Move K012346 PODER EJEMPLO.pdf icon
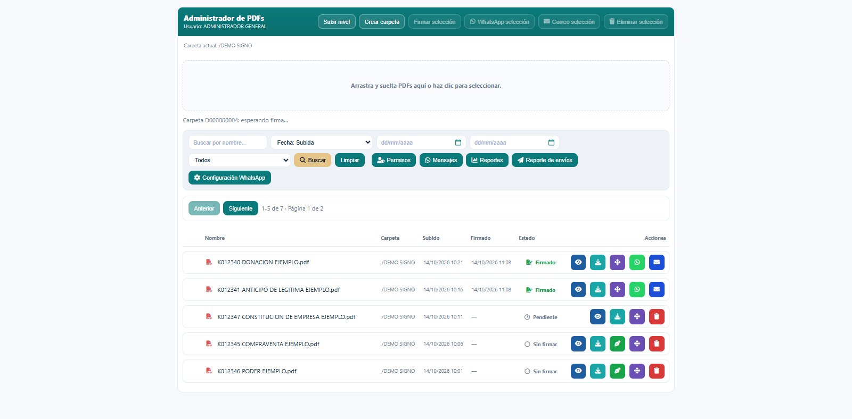This screenshot has width=852, height=419. pyautogui.click(x=637, y=371)
